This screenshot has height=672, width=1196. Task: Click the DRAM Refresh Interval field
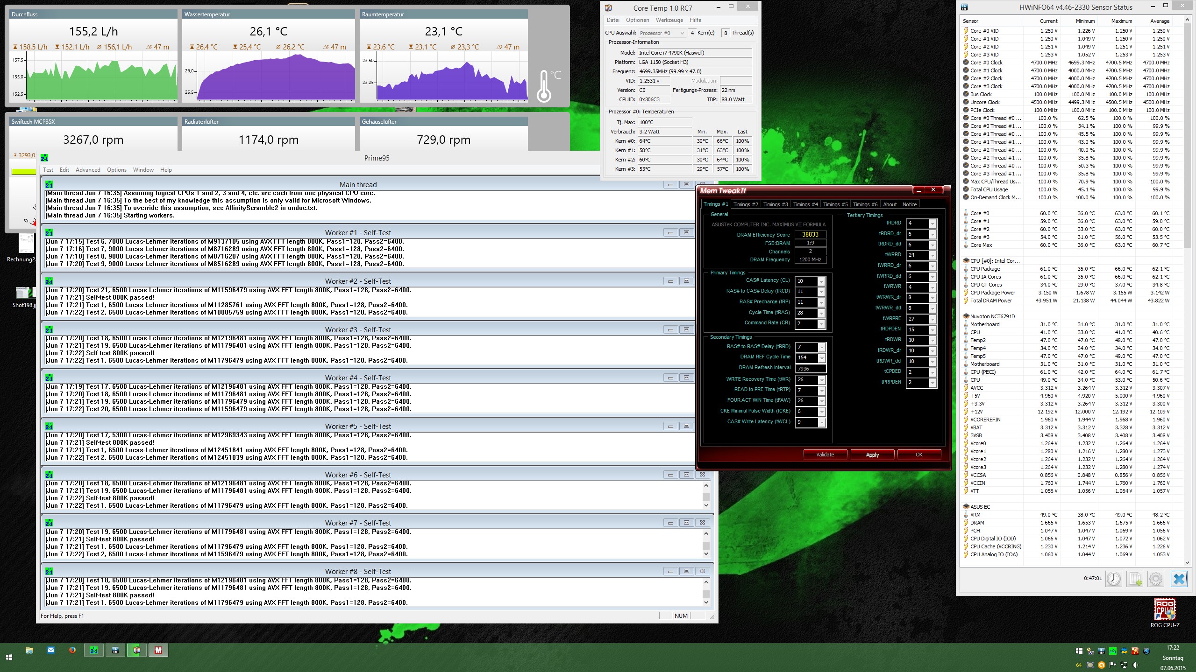(811, 369)
